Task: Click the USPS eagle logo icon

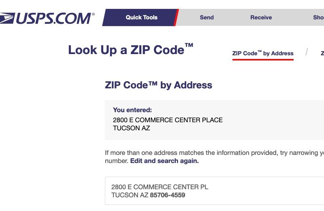Action: pos(7,18)
